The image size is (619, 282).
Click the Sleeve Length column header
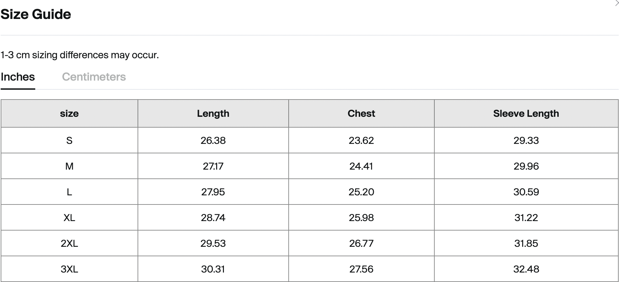click(526, 113)
